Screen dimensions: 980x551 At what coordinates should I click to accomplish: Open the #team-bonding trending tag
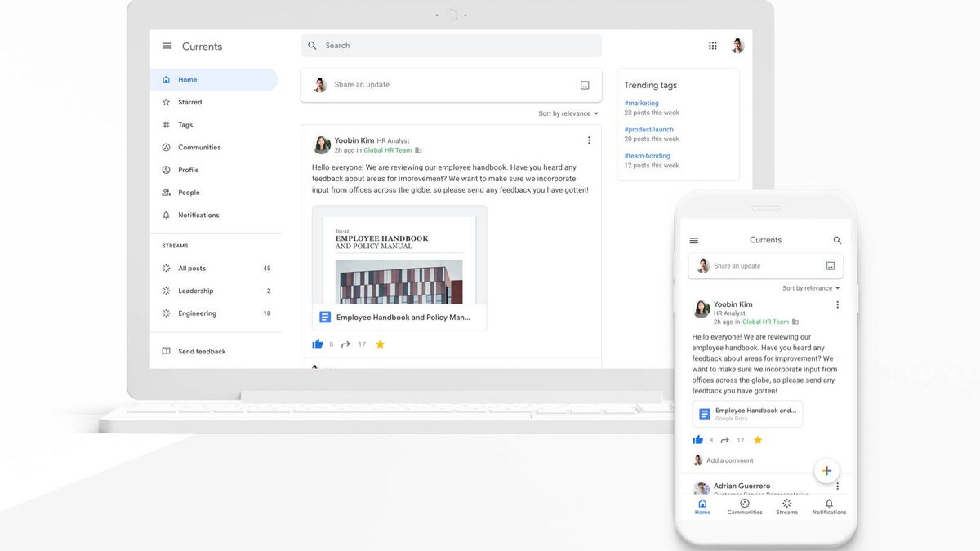coord(647,156)
